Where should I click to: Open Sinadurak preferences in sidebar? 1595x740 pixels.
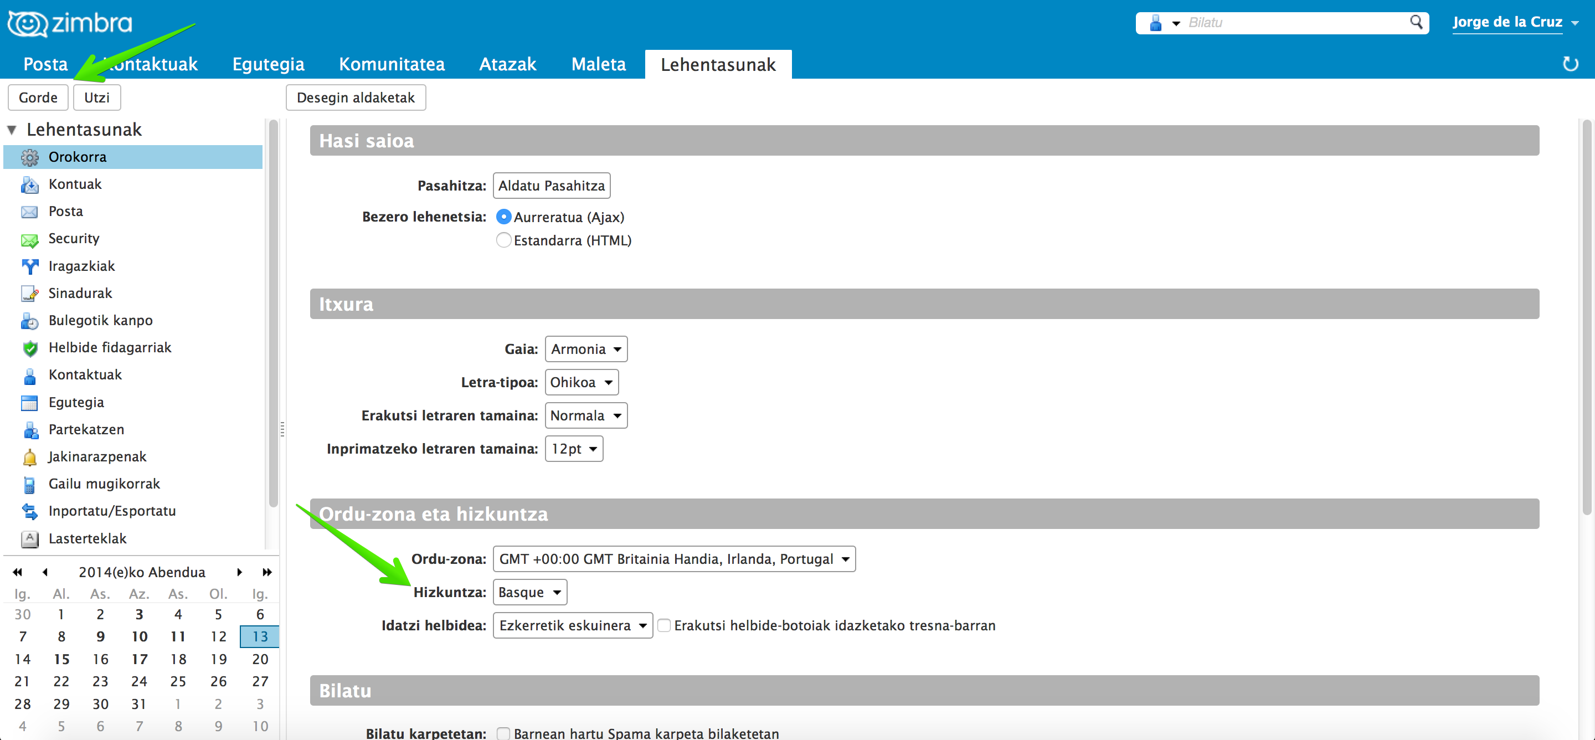(x=133, y=294)
